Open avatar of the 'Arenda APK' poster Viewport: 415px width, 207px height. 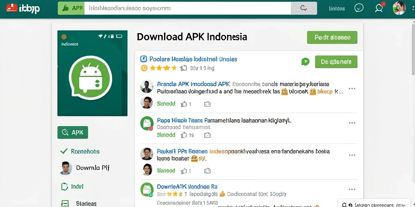click(x=147, y=87)
